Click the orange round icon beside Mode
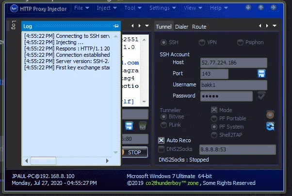This screenshot has width=292, height=196. [x=270, y=114]
